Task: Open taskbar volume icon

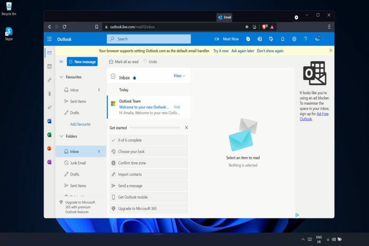Action: [x=334, y=239]
